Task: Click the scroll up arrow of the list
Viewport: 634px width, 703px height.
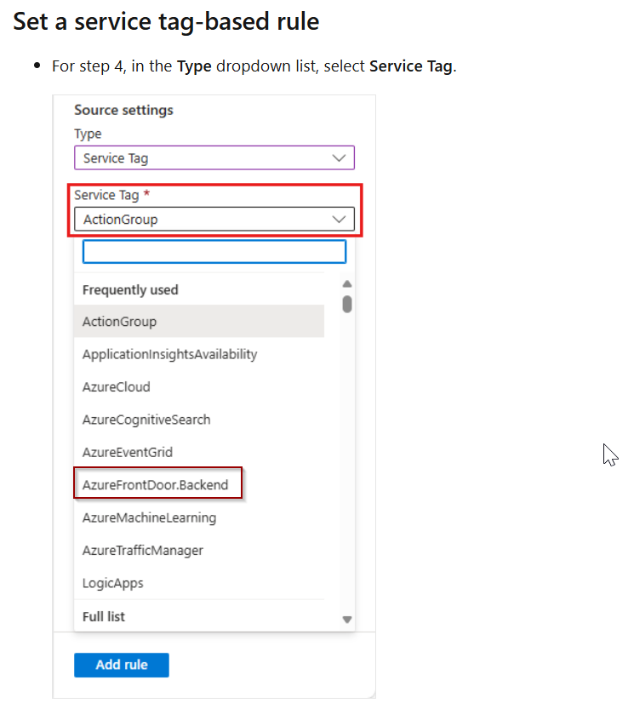Action: [347, 283]
